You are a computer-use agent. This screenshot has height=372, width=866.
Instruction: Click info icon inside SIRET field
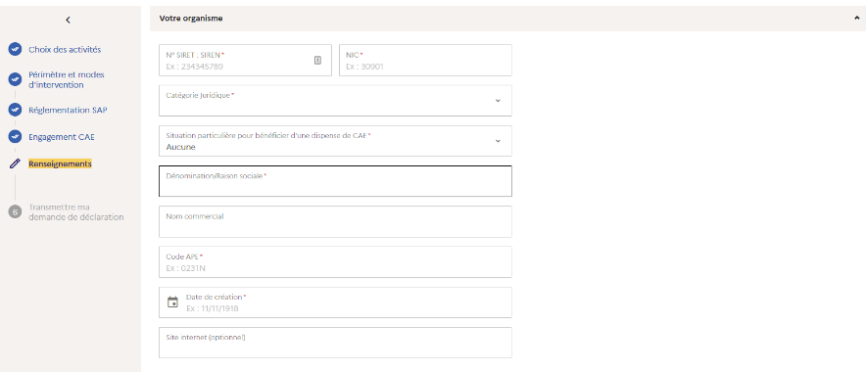click(317, 60)
